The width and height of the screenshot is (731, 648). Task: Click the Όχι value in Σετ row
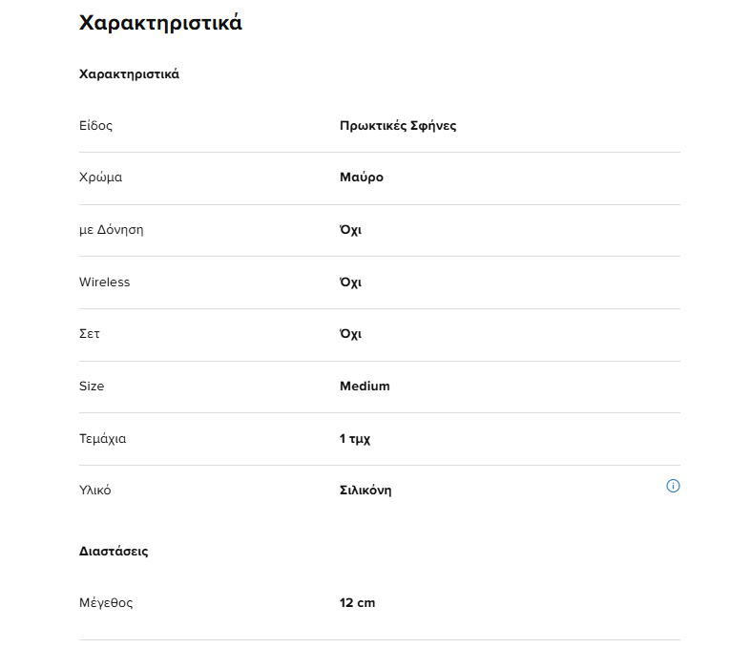(x=350, y=334)
